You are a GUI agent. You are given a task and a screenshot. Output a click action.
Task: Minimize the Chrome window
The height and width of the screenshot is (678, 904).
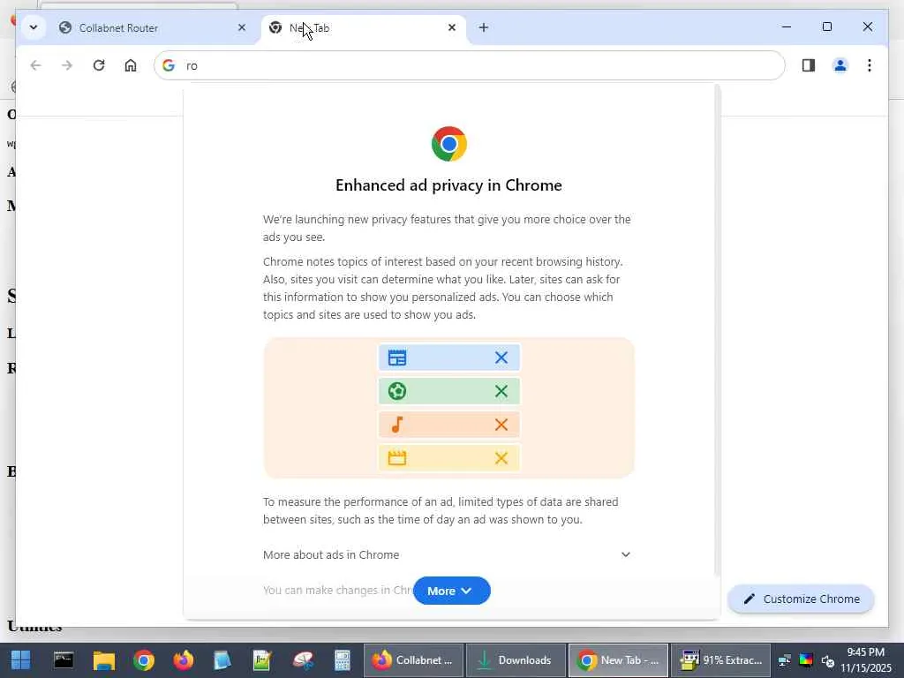[787, 26]
